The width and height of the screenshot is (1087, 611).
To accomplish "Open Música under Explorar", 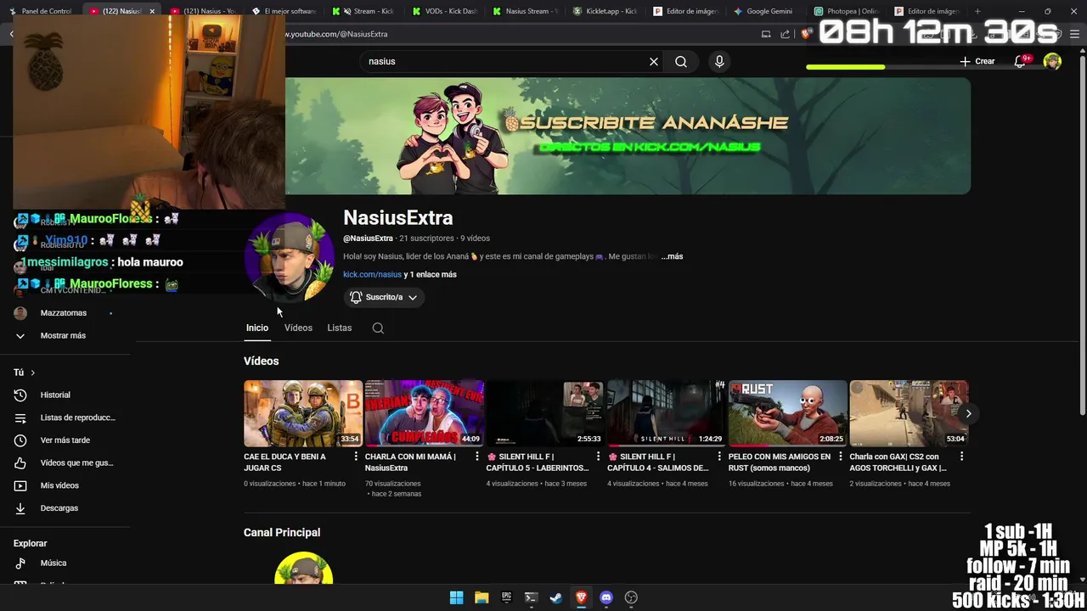I will tap(54, 563).
